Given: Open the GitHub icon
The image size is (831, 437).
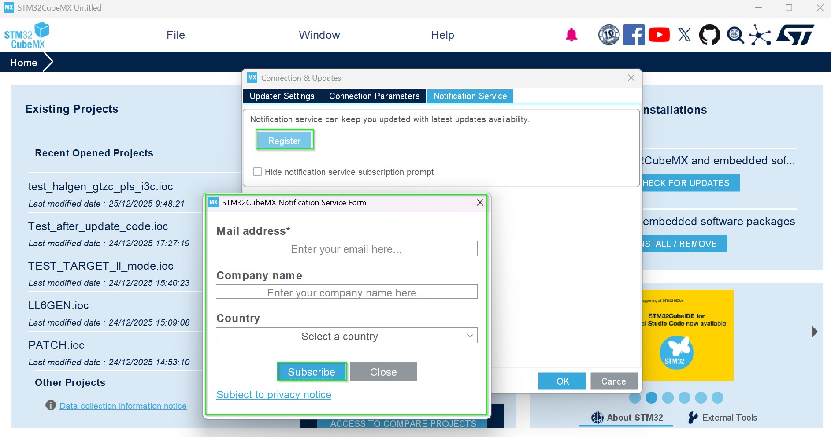Looking at the screenshot, I should point(709,35).
